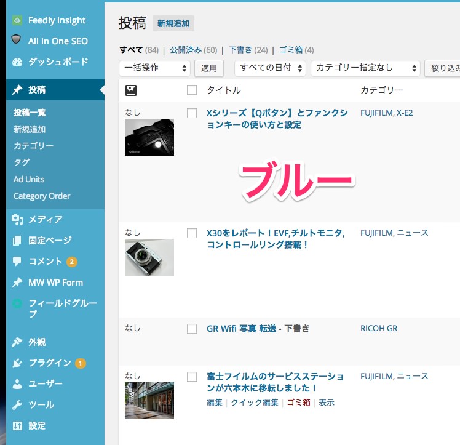Open the すべての日付 date filter dropdown
This screenshot has height=445, width=460.
(270, 68)
